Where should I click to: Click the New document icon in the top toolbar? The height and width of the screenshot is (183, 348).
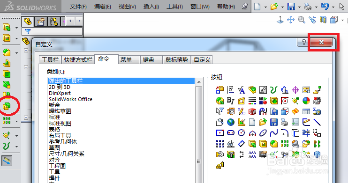pyautogui.click(x=257, y=7)
